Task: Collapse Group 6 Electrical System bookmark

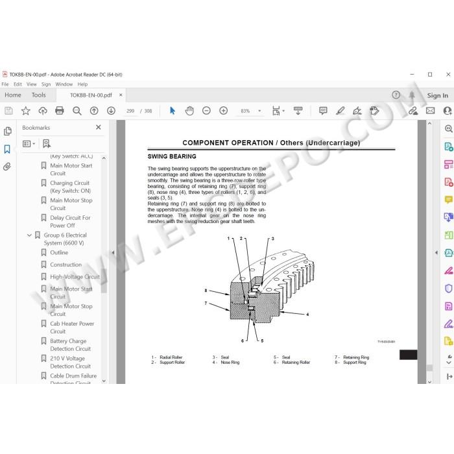Action: 29,235
